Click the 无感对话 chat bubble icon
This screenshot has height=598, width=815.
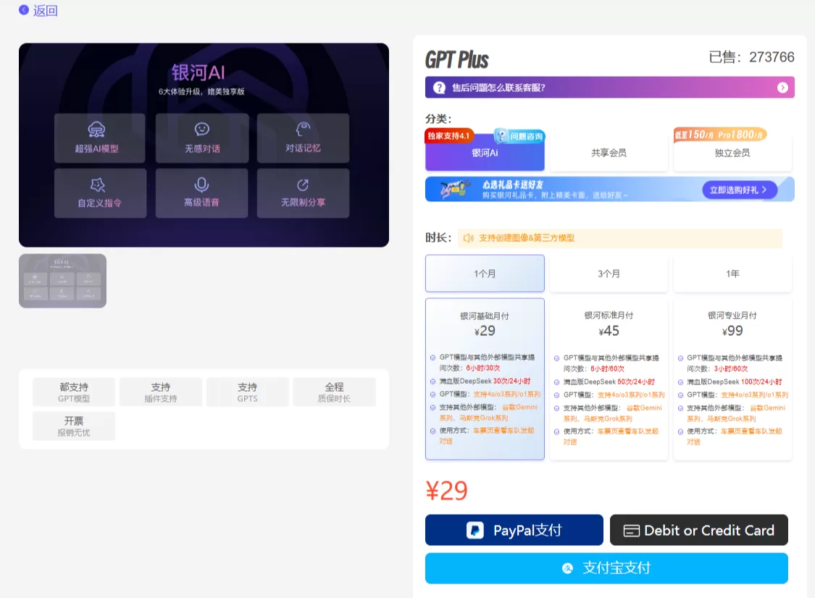pyautogui.click(x=202, y=129)
